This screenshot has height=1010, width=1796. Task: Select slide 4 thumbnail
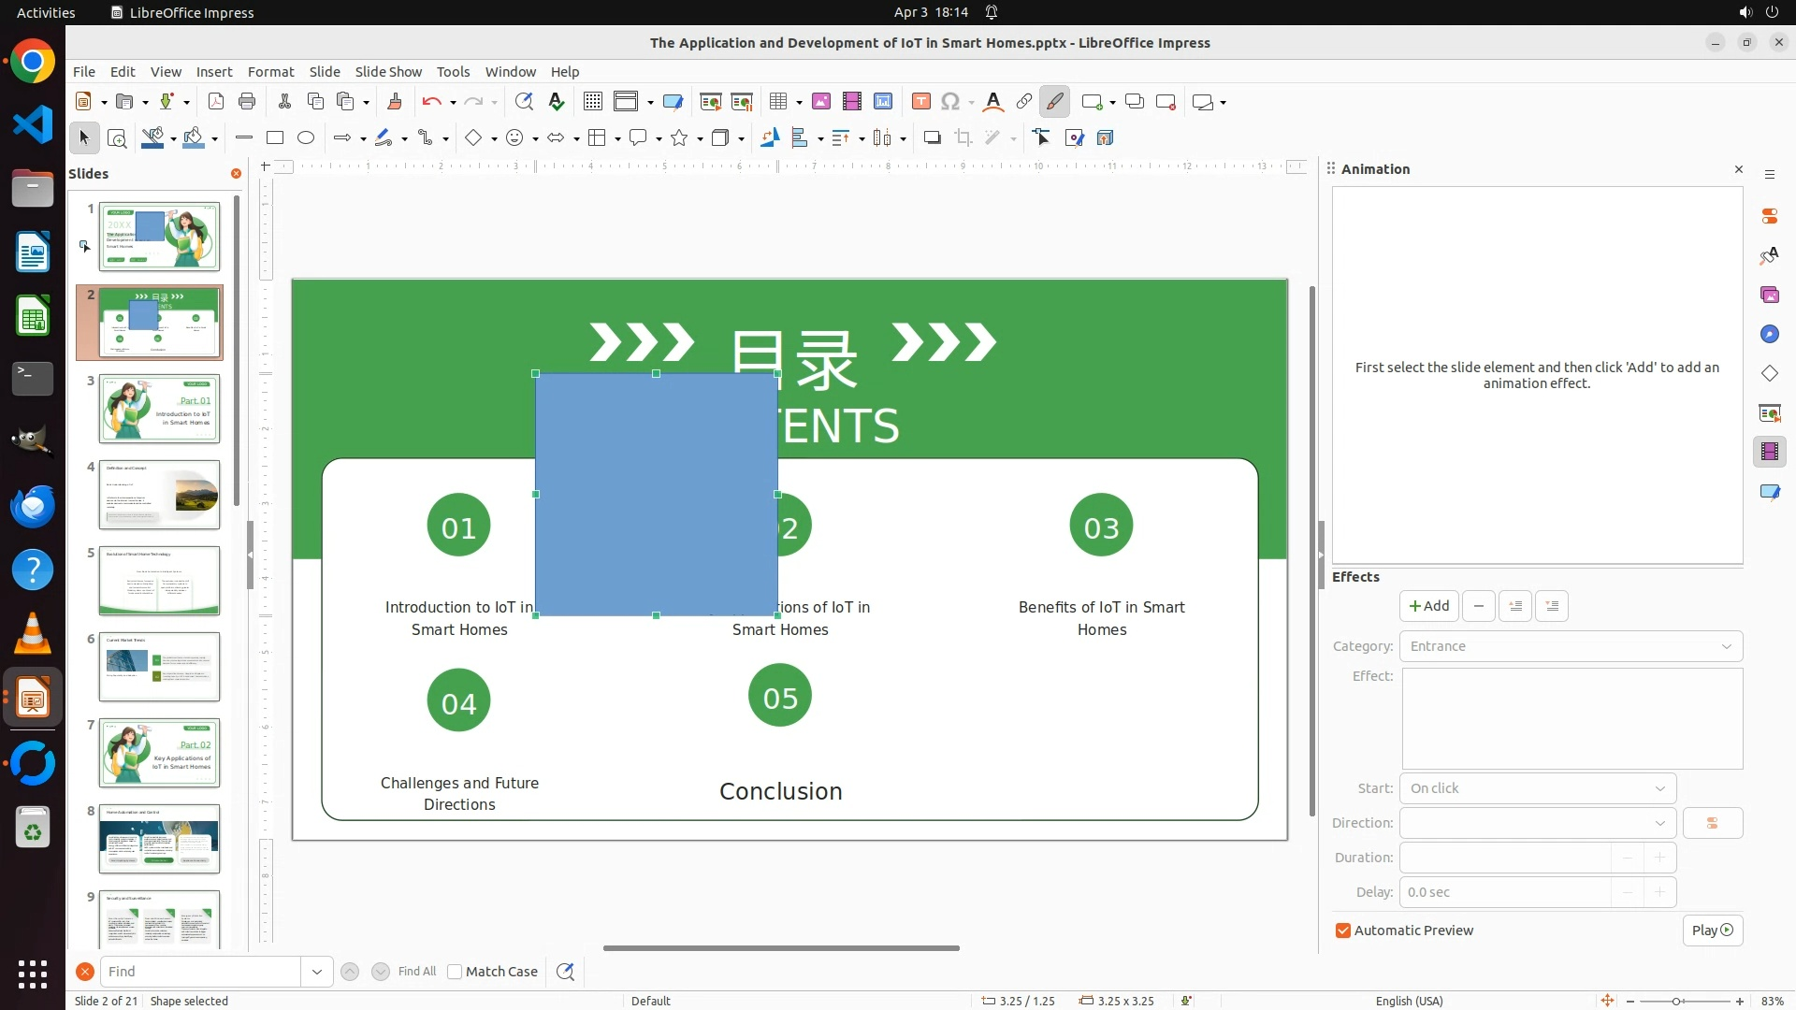pyautogui.click(x=159, y=495)
